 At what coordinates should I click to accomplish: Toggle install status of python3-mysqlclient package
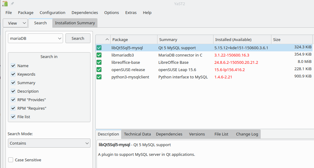click(x=99, y=77)
